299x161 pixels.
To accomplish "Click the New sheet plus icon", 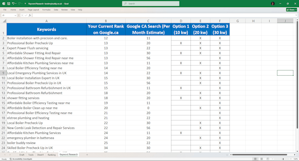I will [x=87, y=155].
